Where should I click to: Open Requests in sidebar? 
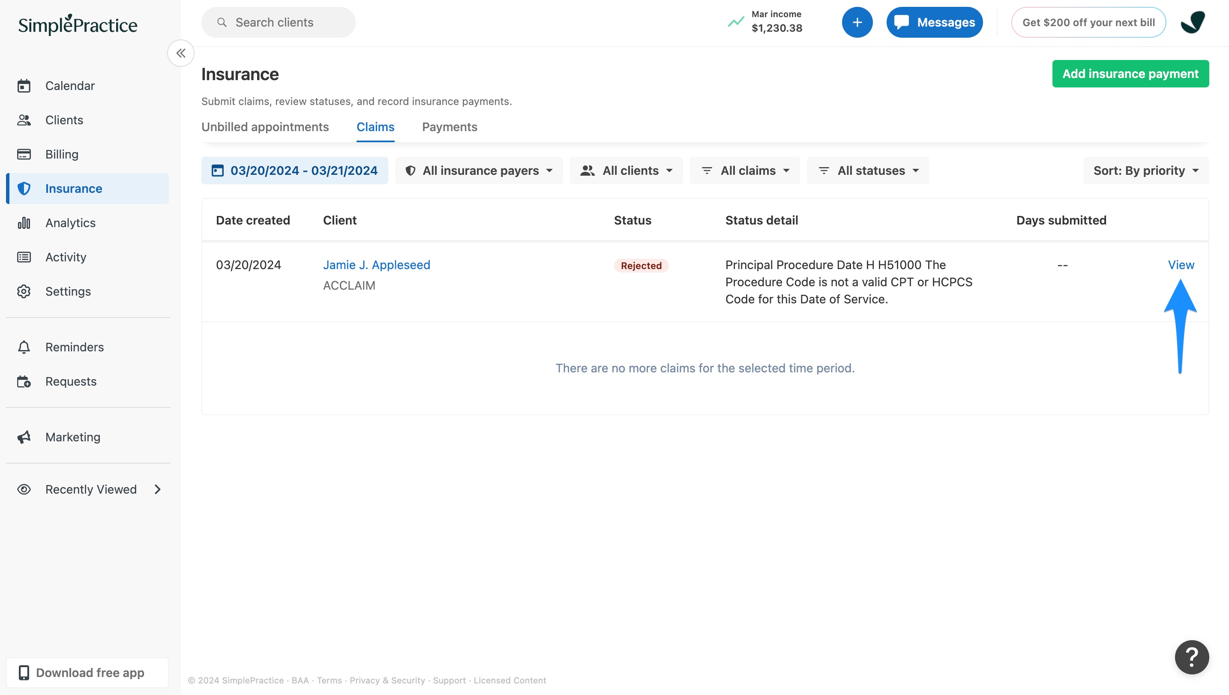[x=87, y=381]
